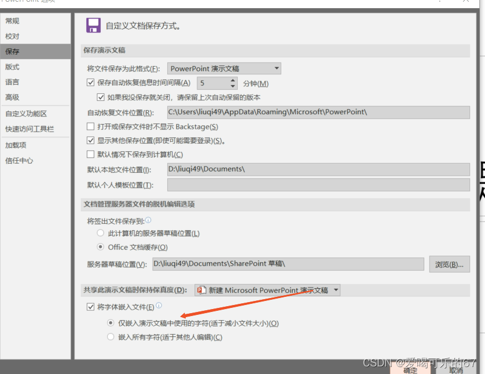Toggle 显示其他保存位置 checkbox

tap(91, 140)
